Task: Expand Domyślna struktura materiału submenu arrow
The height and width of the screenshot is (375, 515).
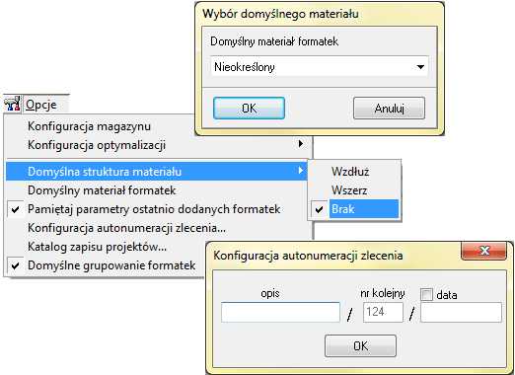Action: (x=301, y=171)
